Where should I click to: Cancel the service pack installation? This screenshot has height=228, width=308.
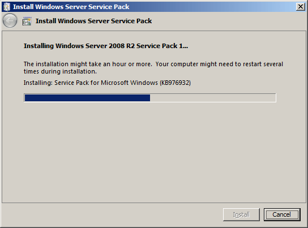point(282,214)
